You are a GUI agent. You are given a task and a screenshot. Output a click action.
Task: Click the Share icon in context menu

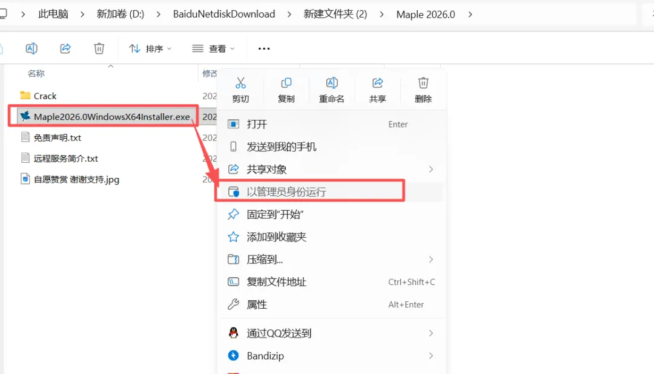click(x=377, y=83)
